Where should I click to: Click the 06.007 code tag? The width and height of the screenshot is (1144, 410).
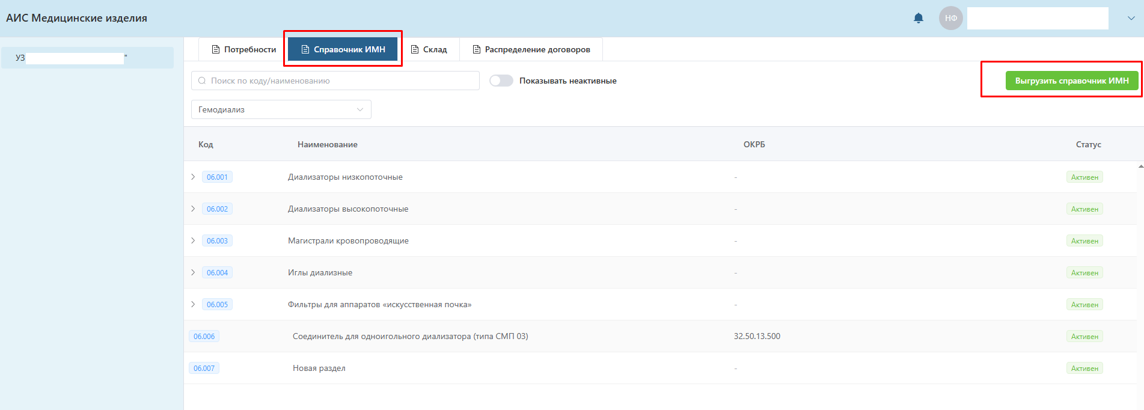pos(204,369)
